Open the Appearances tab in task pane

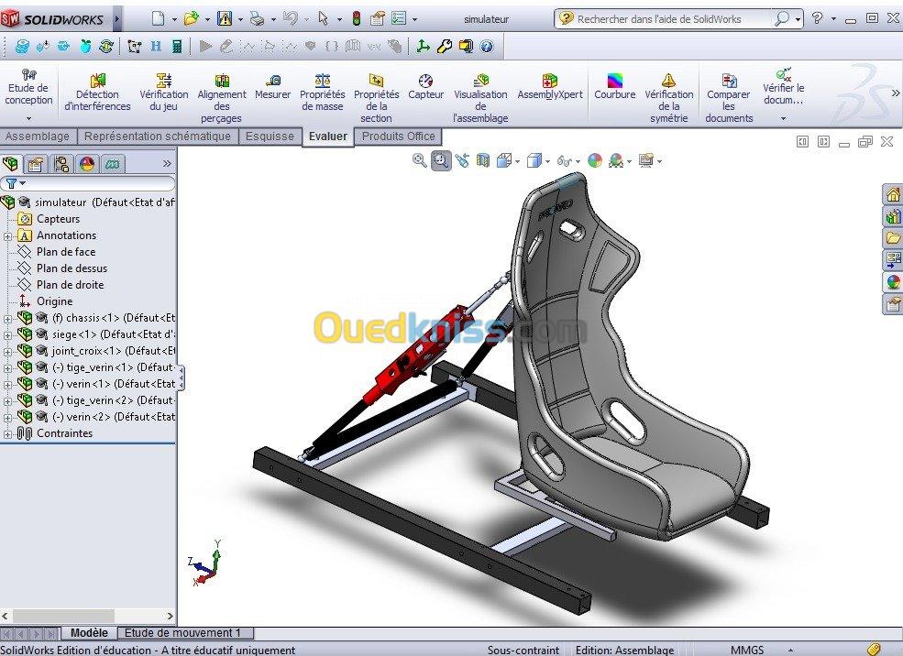[x=892, y=282]
